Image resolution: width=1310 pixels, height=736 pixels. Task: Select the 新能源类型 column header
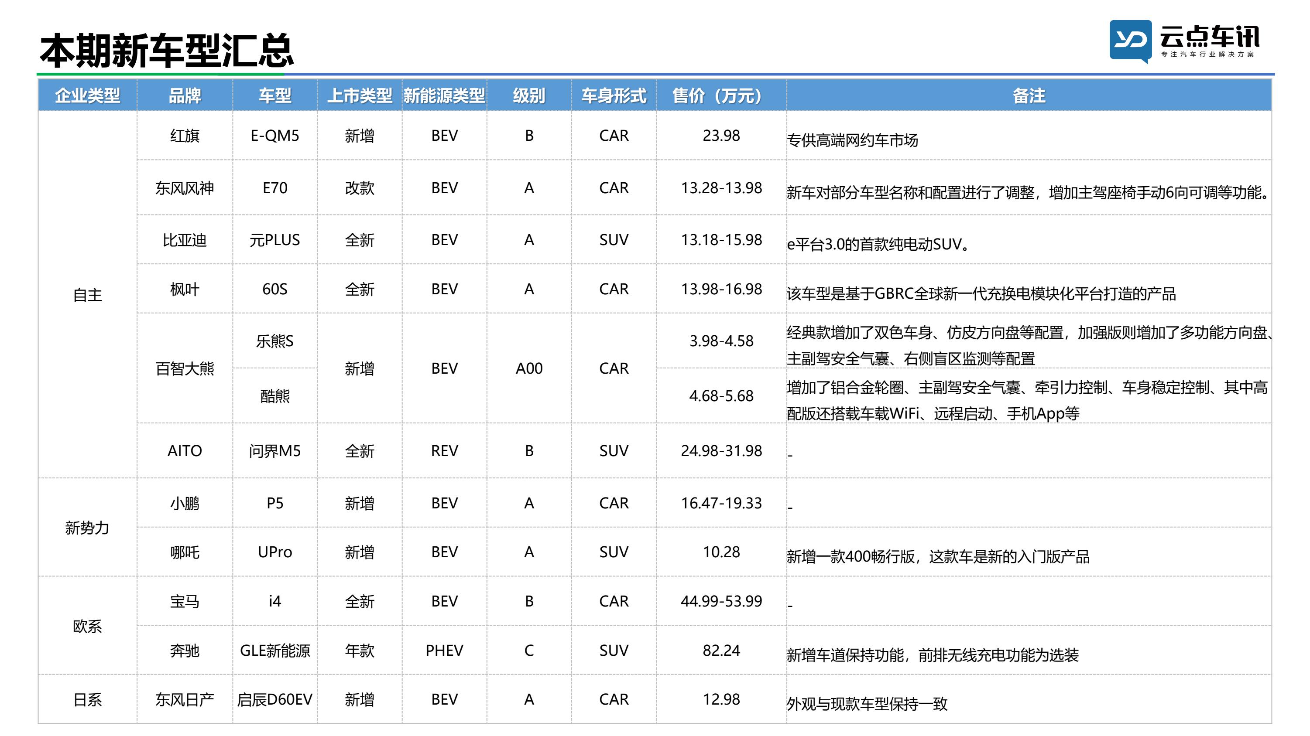coord(445,95)
